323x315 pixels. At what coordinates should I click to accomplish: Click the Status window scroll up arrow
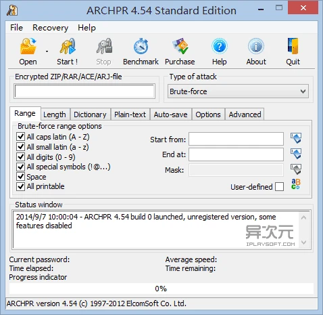[x=303, y=217]
